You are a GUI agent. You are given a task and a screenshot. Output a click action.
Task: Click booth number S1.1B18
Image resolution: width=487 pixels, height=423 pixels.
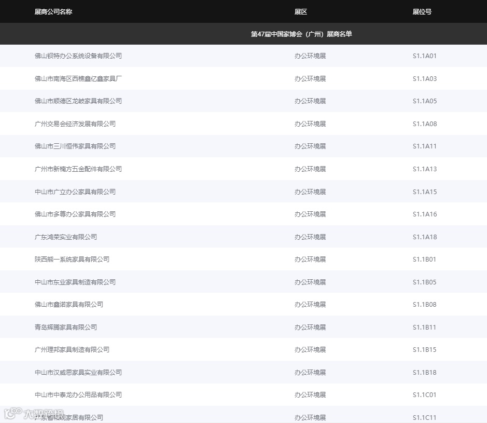(424, 372)
